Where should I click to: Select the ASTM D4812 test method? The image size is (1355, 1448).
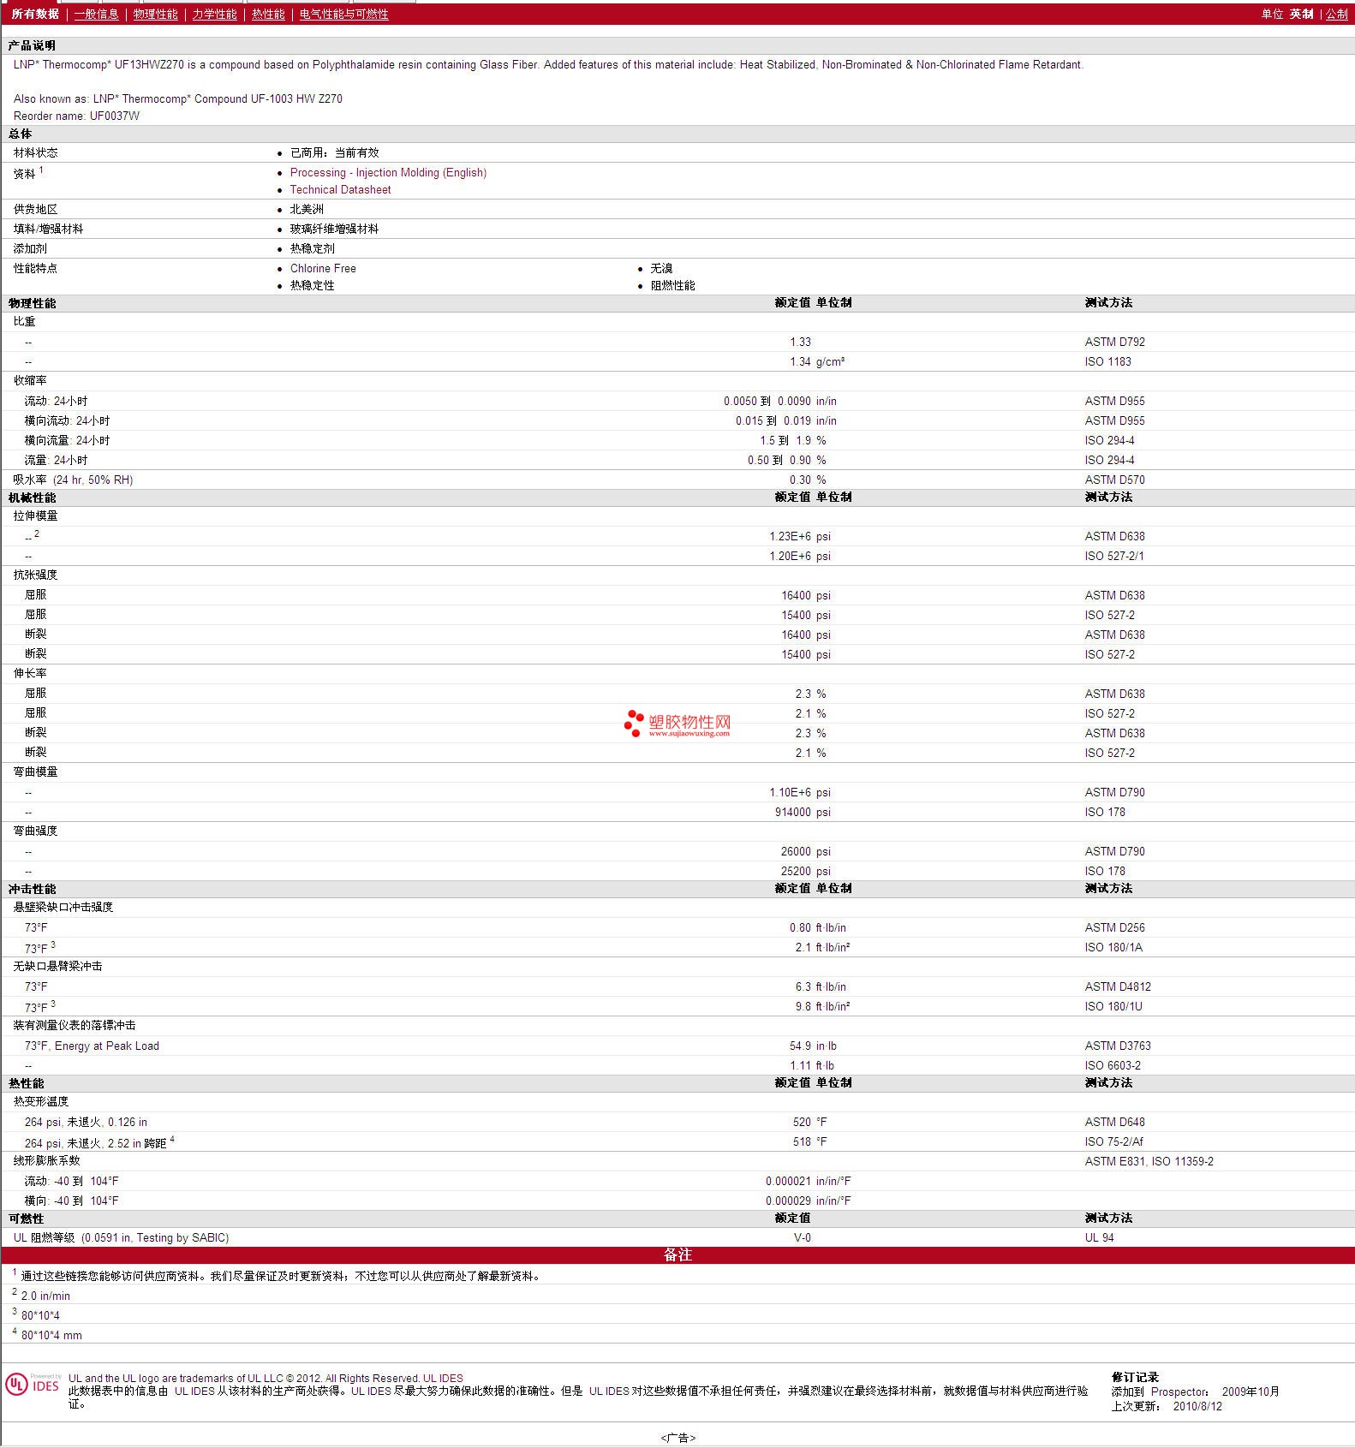click(x=1118, y=986)
